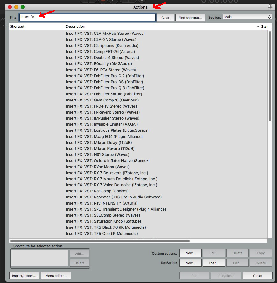The height and width of the screenshot is (283, 277).
Task: Click the vertical scrollbar of actions list
Action: click(x=270, y=76)
